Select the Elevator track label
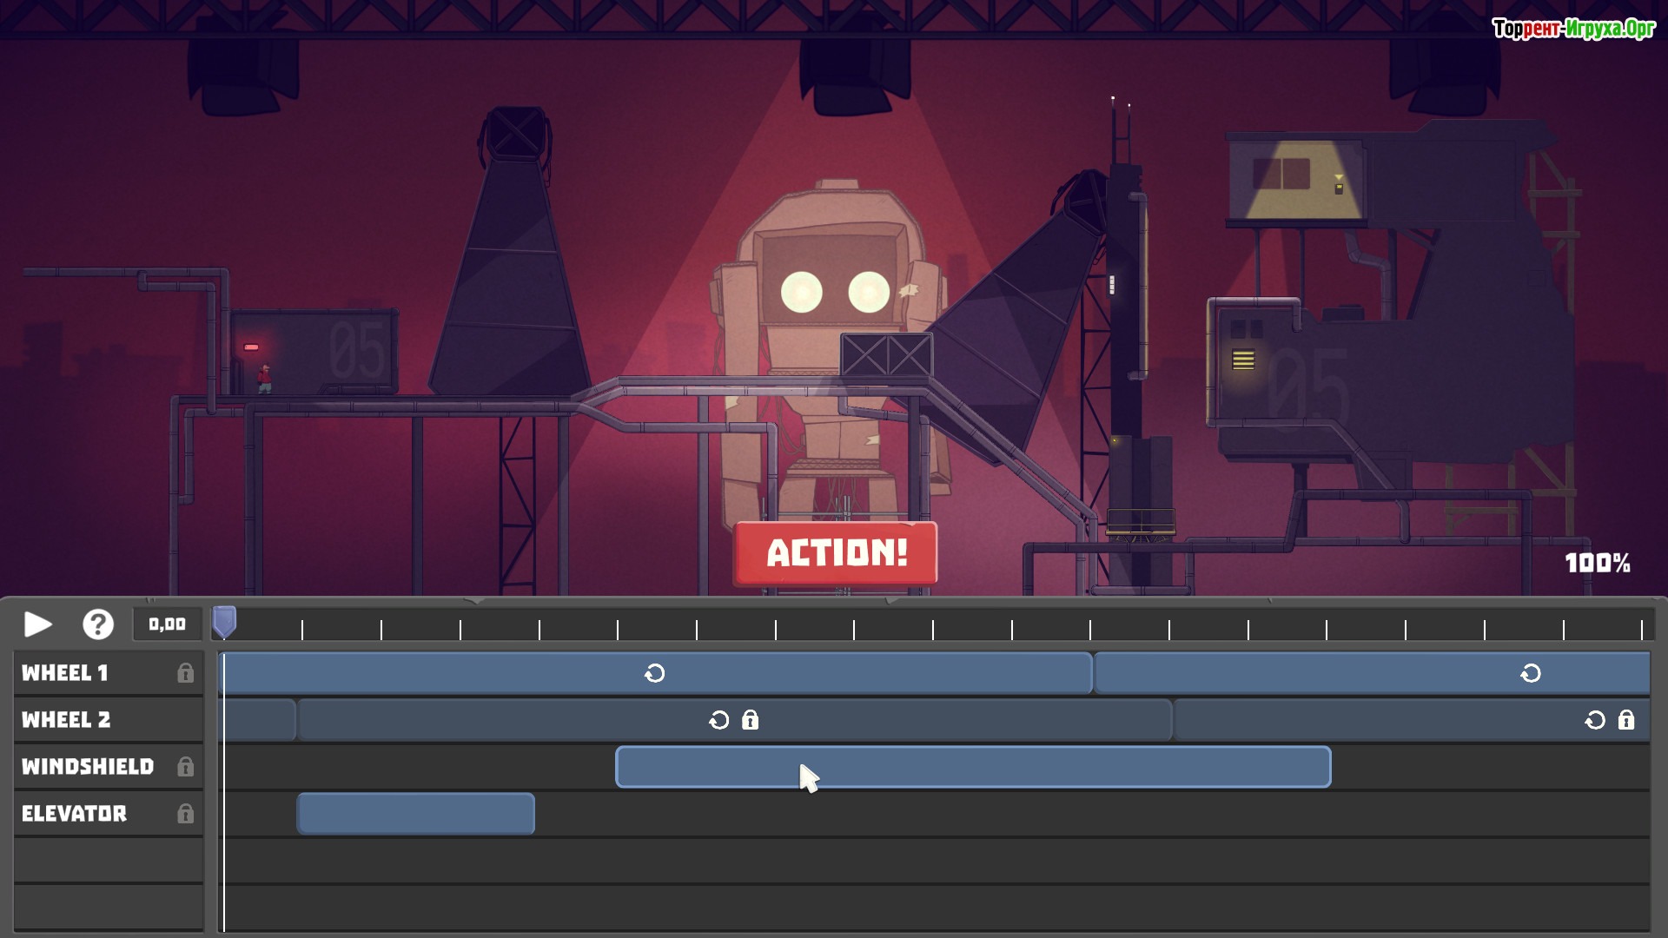 click(74, 814)
